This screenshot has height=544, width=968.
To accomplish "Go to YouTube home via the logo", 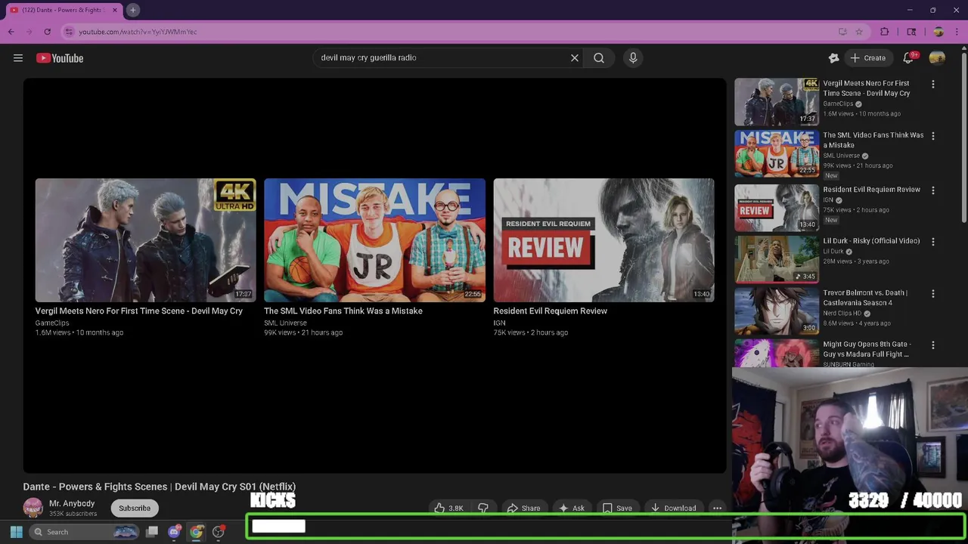I will 60,58.
